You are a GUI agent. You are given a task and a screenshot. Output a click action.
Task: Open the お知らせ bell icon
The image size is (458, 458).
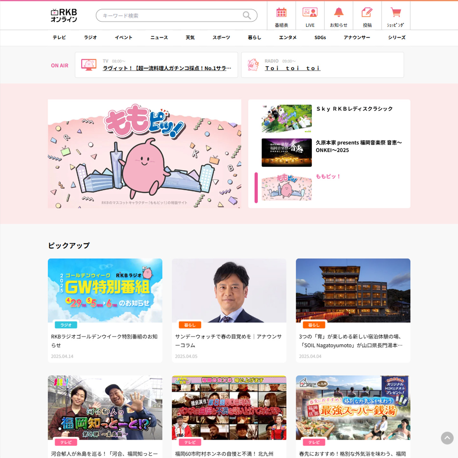point(338,12)
